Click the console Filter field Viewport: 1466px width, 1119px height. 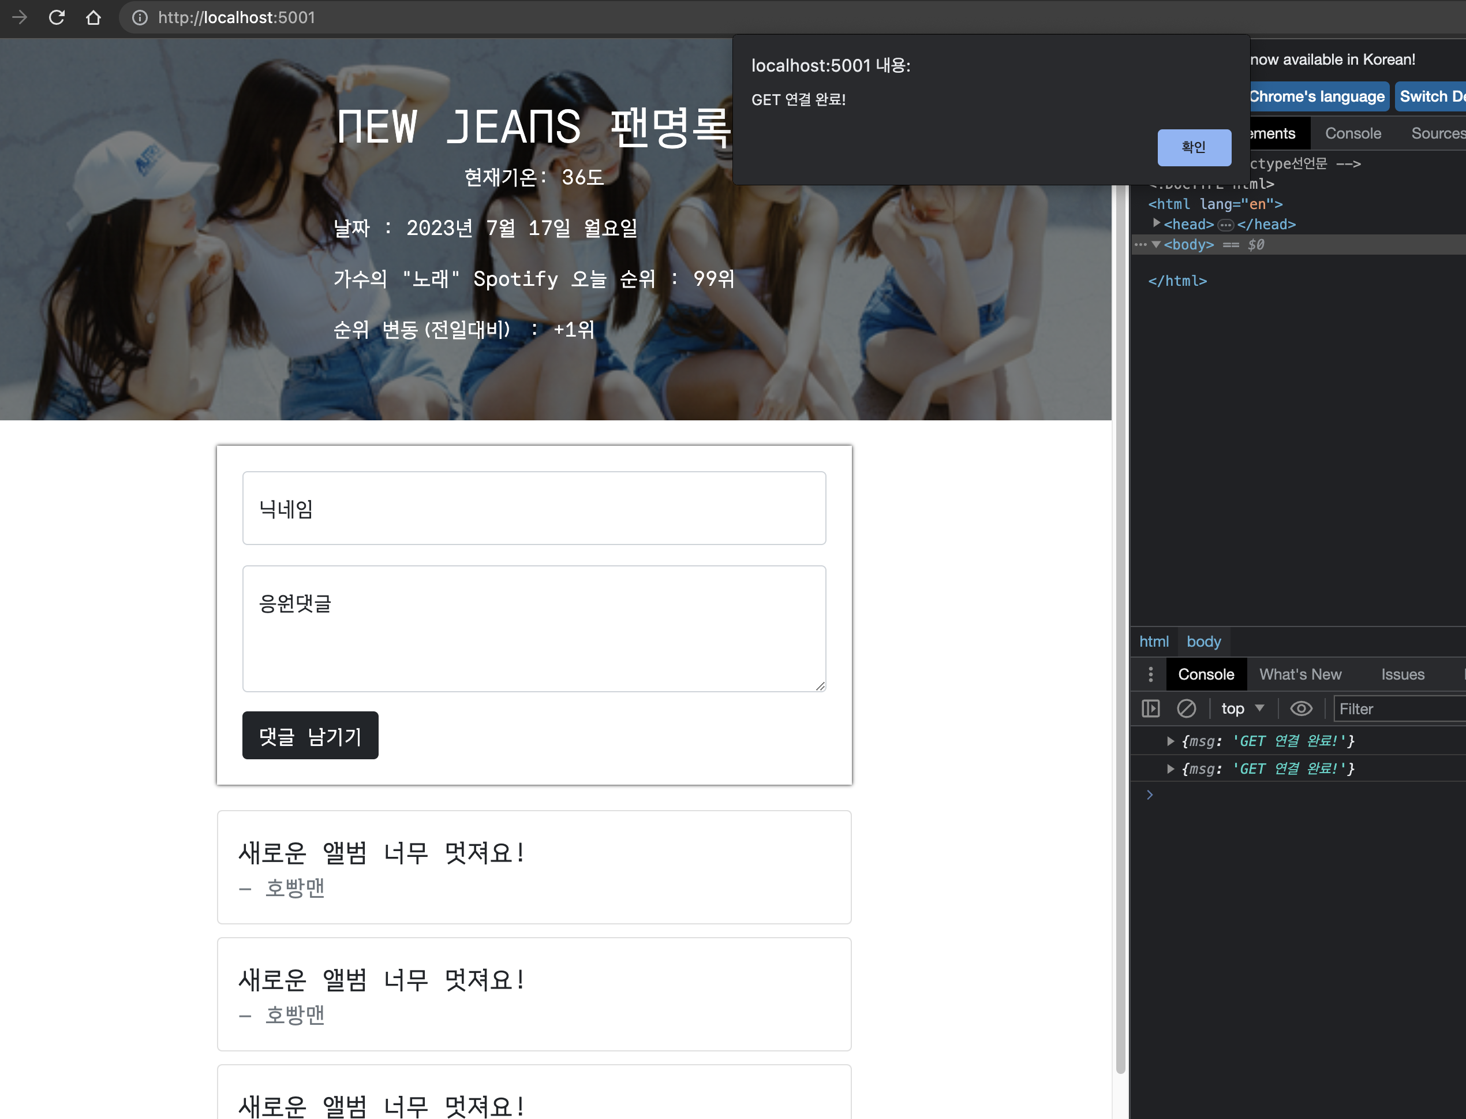coord(1398,708)
